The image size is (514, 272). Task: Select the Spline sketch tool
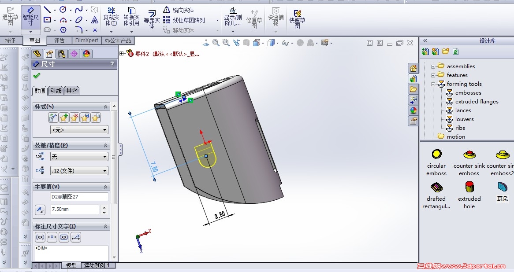pos(78,10)
